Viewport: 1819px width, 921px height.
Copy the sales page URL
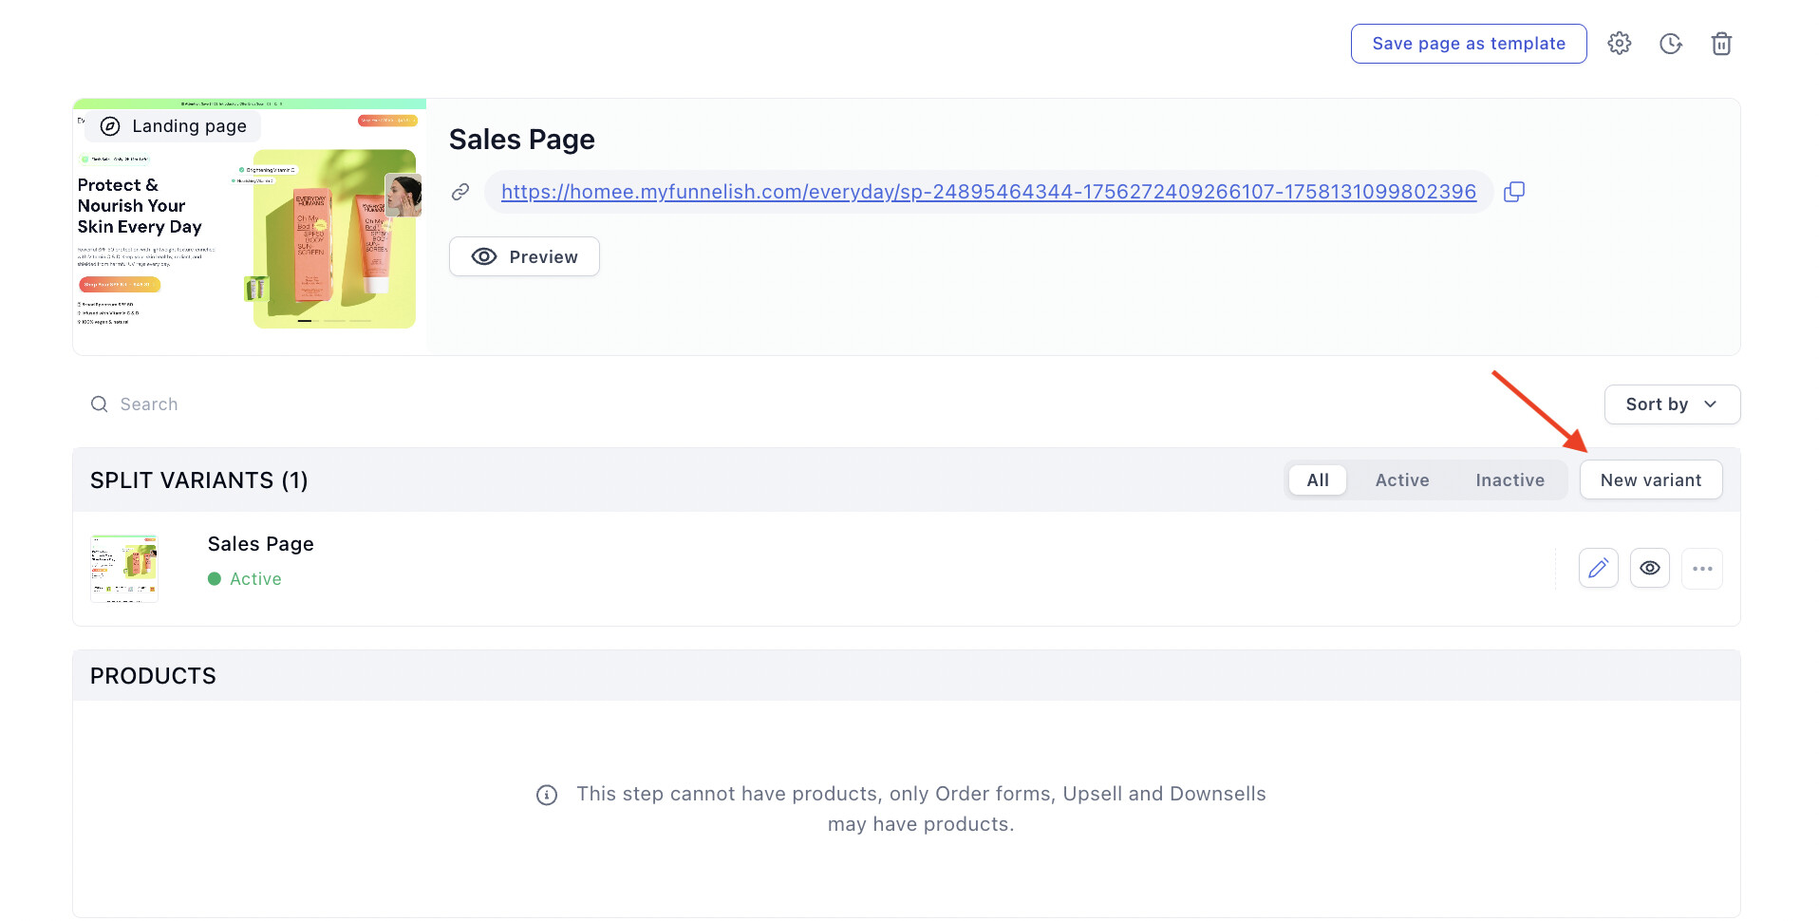tap(1514, 192)
